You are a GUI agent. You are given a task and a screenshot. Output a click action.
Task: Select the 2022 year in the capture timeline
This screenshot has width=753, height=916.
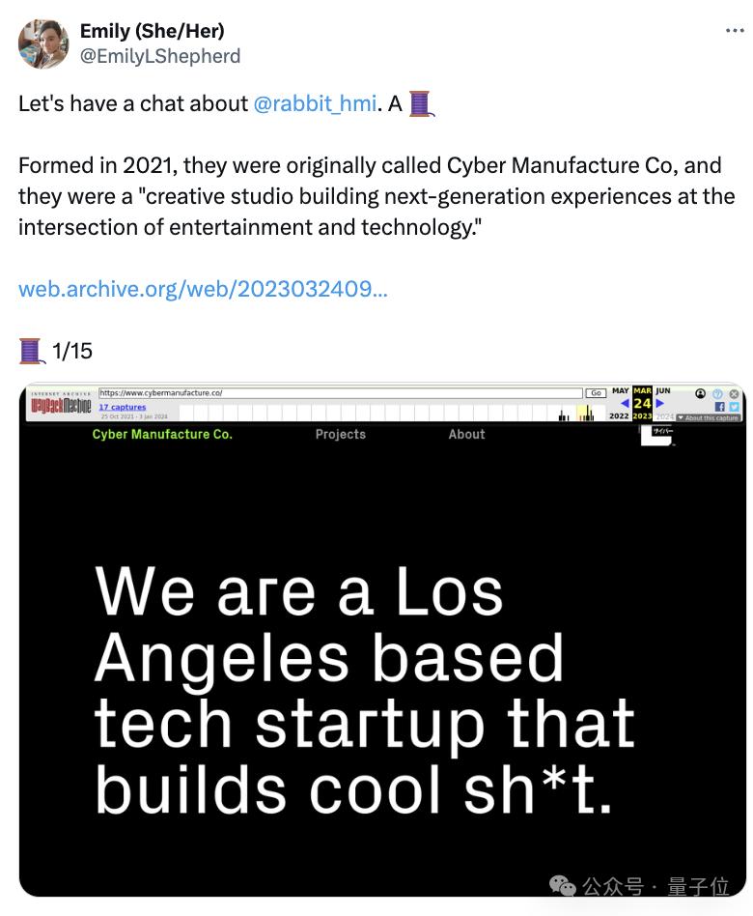(x=619, y=415)
